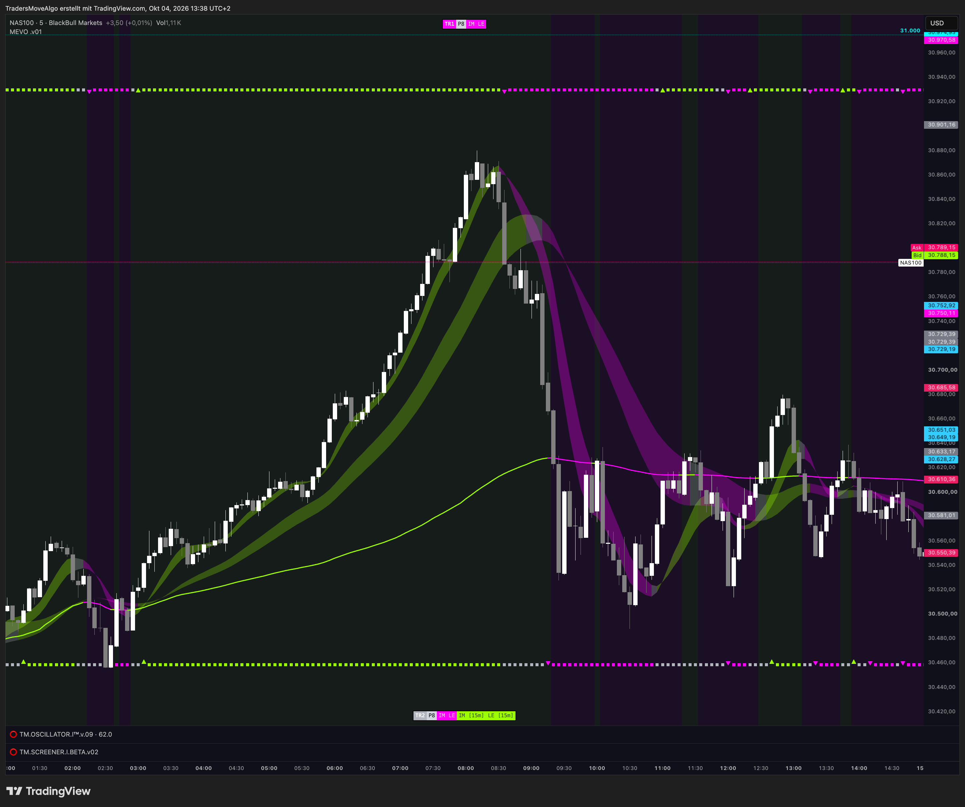Click the red 30.685,58 price label
Viewport: 965px width, 807px height.
[x=941, y=388]
